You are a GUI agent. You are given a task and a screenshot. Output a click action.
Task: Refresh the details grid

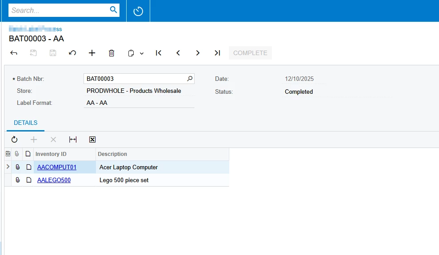coord(14,139)
